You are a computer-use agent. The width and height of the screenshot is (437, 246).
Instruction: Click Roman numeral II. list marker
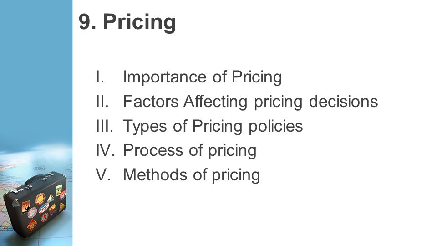[x=102, y=101]
